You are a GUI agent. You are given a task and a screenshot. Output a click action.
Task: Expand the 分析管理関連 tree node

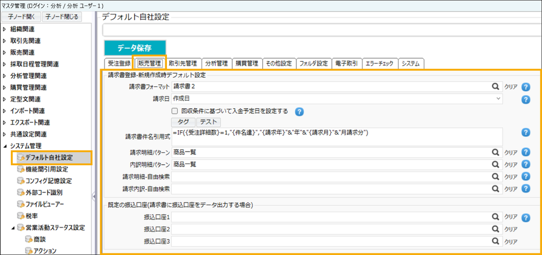[x=4, y=76]
